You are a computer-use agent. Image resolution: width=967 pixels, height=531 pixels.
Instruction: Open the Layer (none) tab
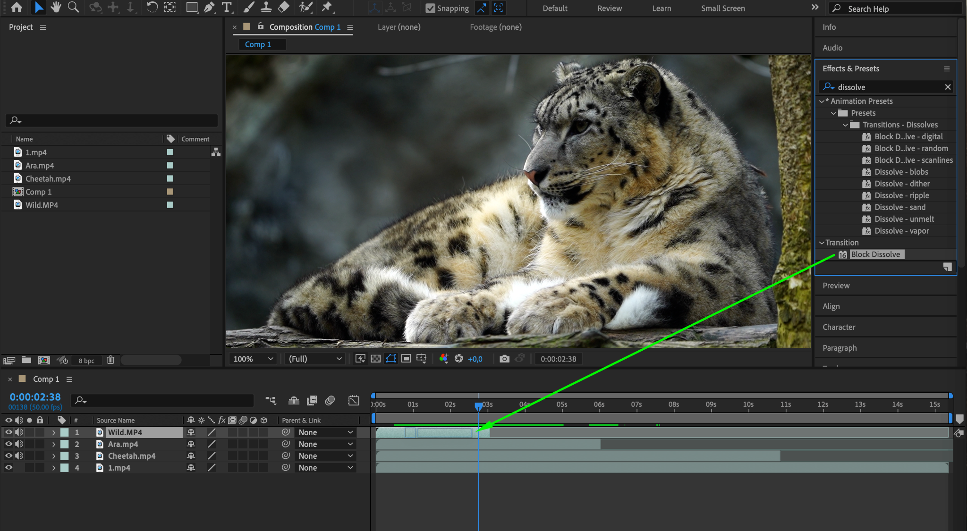click(x=399, y=27)
